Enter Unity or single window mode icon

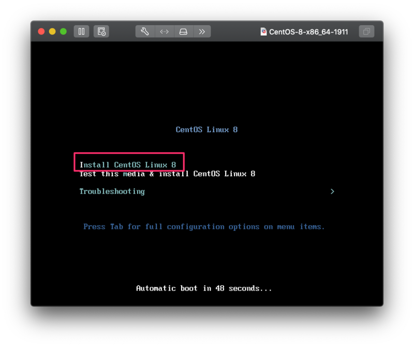pyautogui.click(x=366, y=32)
